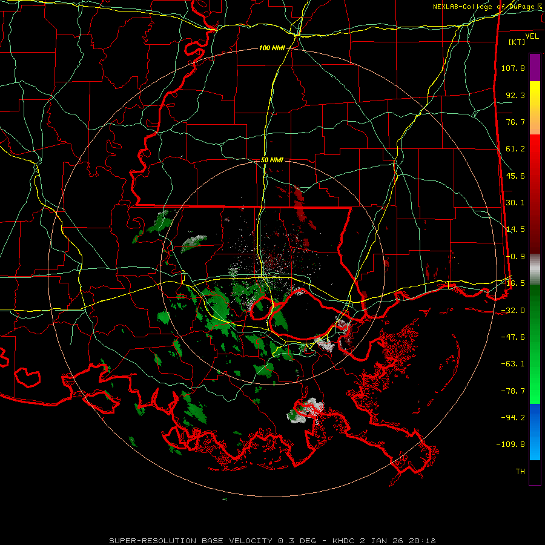Screen dimensions: 545x545
Task: Click the -63.1 legend value
Action: (x=513, y=364)
